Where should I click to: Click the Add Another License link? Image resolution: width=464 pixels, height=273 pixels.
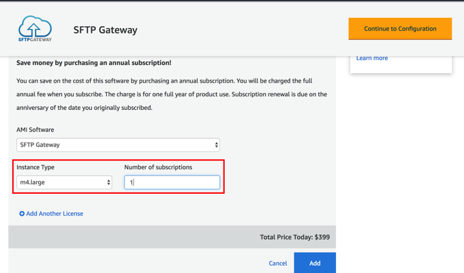[55, 214]
